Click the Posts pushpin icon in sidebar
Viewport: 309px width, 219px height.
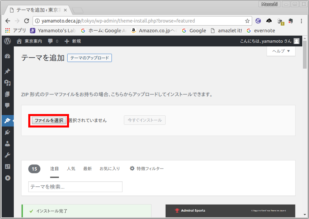[7, 71]
